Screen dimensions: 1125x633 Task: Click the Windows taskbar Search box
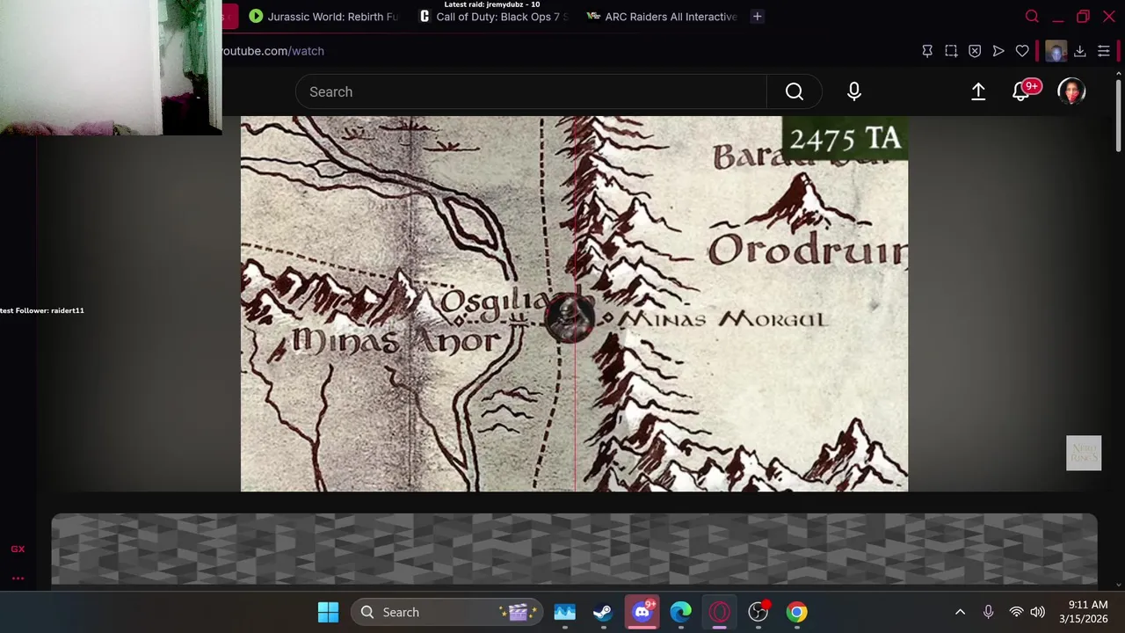pyautogui.click(x=446, y=612)
